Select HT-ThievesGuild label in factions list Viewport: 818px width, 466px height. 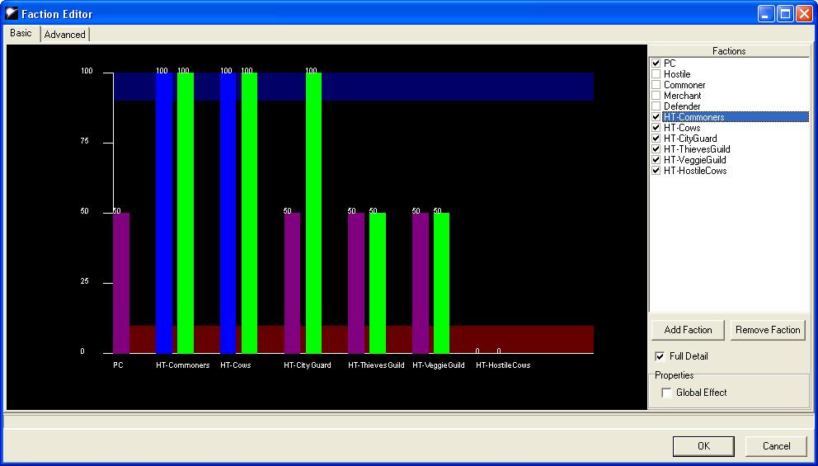pyautogui.click(x=697, y=149)
